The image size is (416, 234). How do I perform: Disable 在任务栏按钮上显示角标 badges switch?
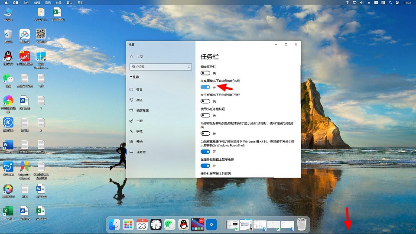205,166
